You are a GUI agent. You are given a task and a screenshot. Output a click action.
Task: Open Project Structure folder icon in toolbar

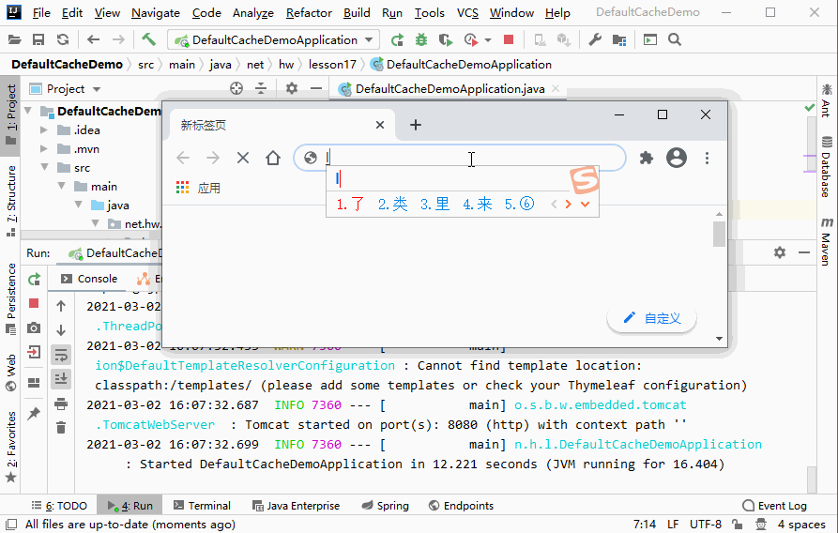(x=619, y=39)
